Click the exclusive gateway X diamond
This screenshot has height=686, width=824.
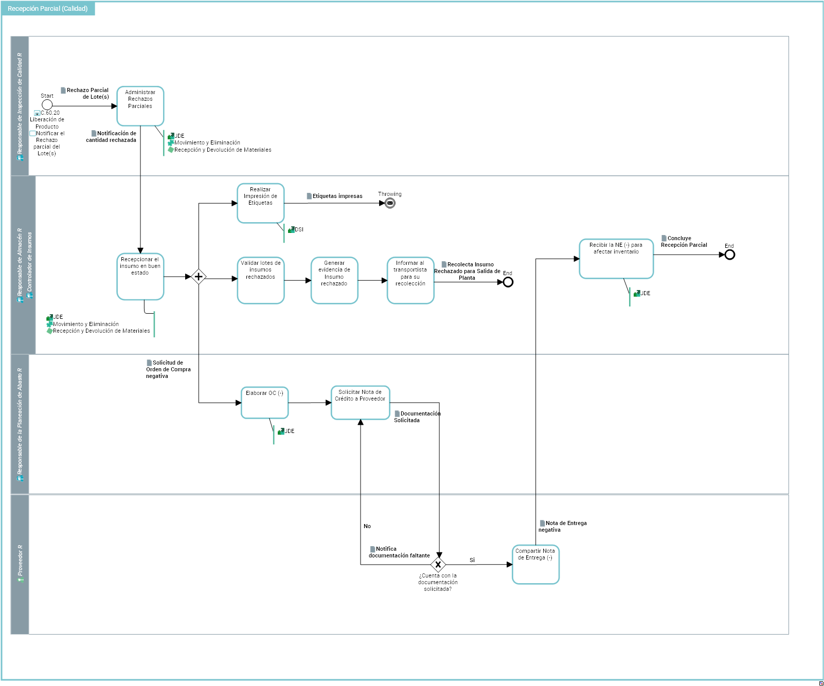(438, 565)
